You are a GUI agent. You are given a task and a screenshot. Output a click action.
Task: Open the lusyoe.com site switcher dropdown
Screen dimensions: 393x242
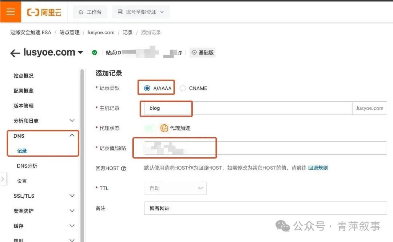click(x=80, y=52)
